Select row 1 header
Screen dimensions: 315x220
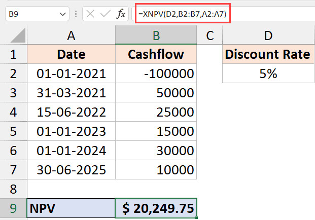tap(13, 54)
